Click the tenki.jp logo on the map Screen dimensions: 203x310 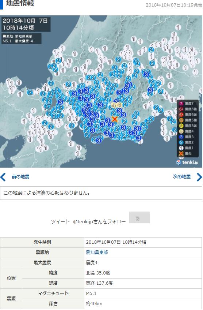(187, 162)
